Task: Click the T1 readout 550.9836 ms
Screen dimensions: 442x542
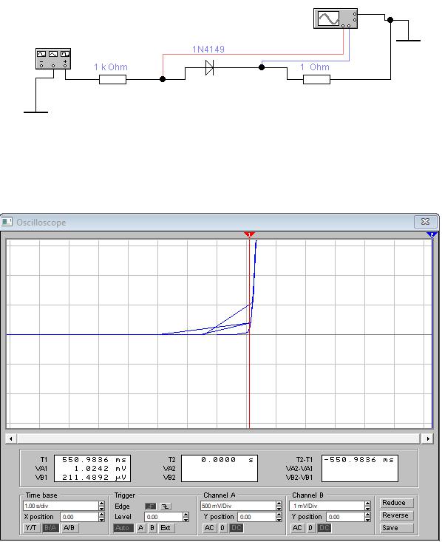Action: (95, 460)
